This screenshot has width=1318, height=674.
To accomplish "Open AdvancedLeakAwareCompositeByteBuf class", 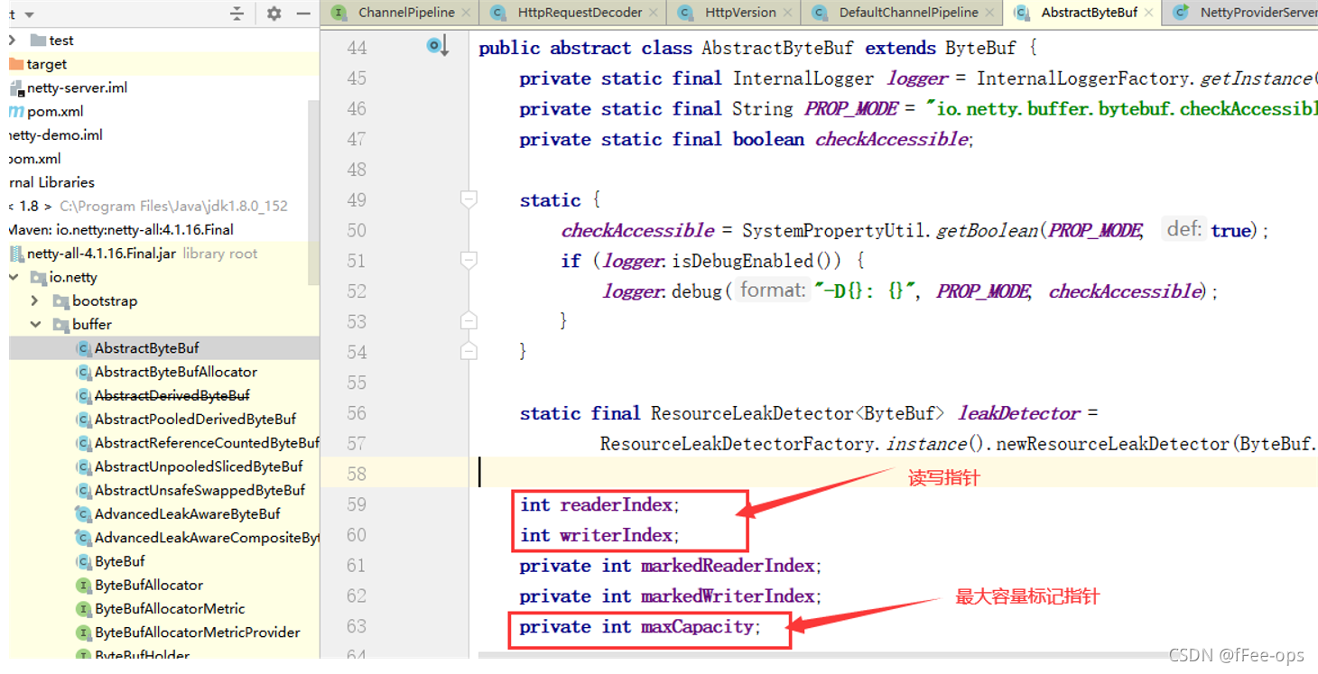I will point(207,538).
